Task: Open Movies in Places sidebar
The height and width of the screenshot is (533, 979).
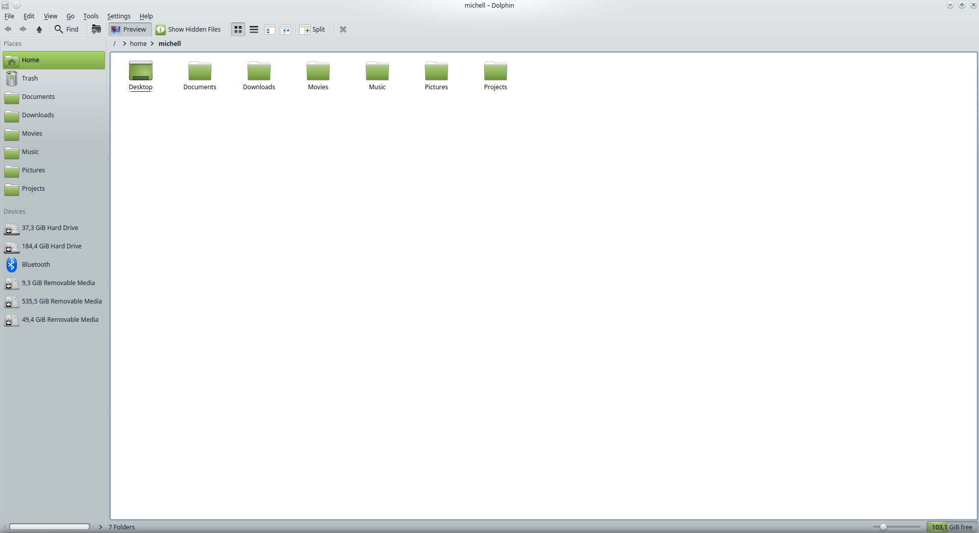Action: [x=54, y=134]
